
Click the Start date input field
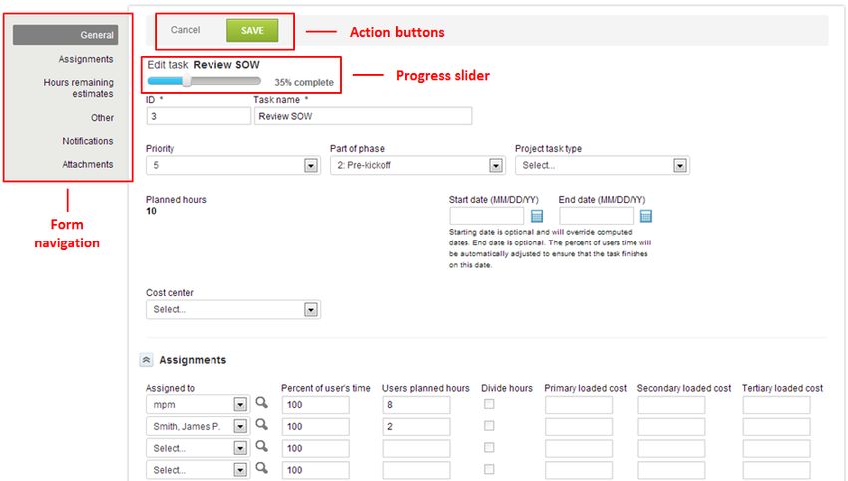pos(486,216)
